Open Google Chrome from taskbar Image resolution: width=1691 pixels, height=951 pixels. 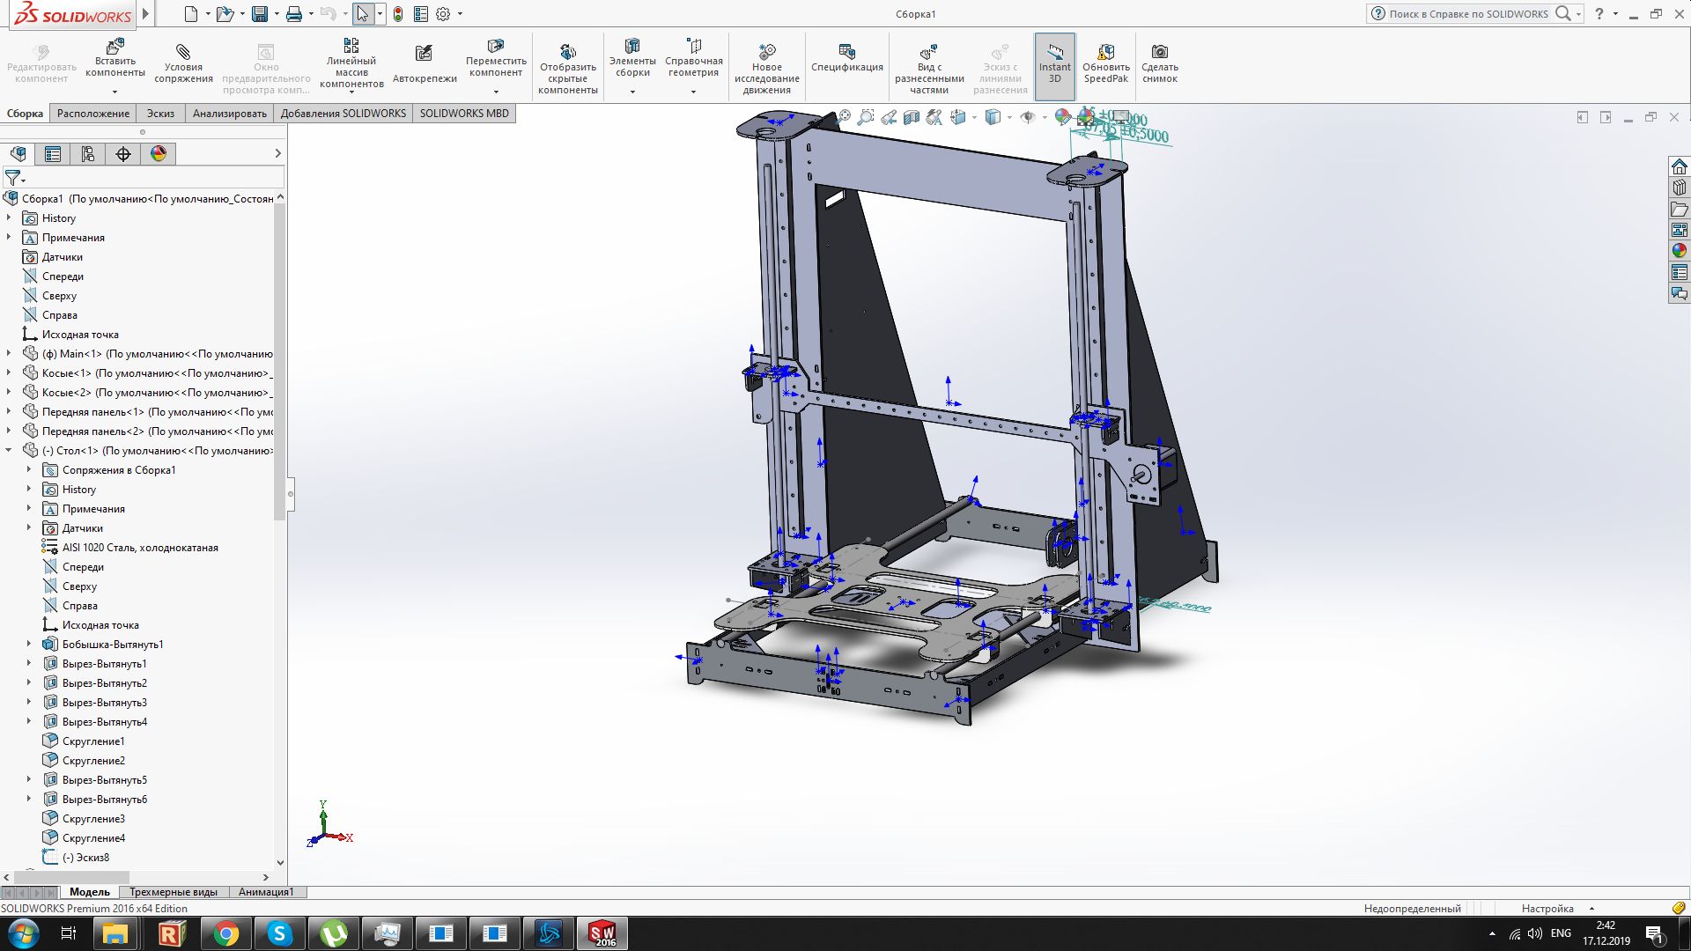point(225,933)
